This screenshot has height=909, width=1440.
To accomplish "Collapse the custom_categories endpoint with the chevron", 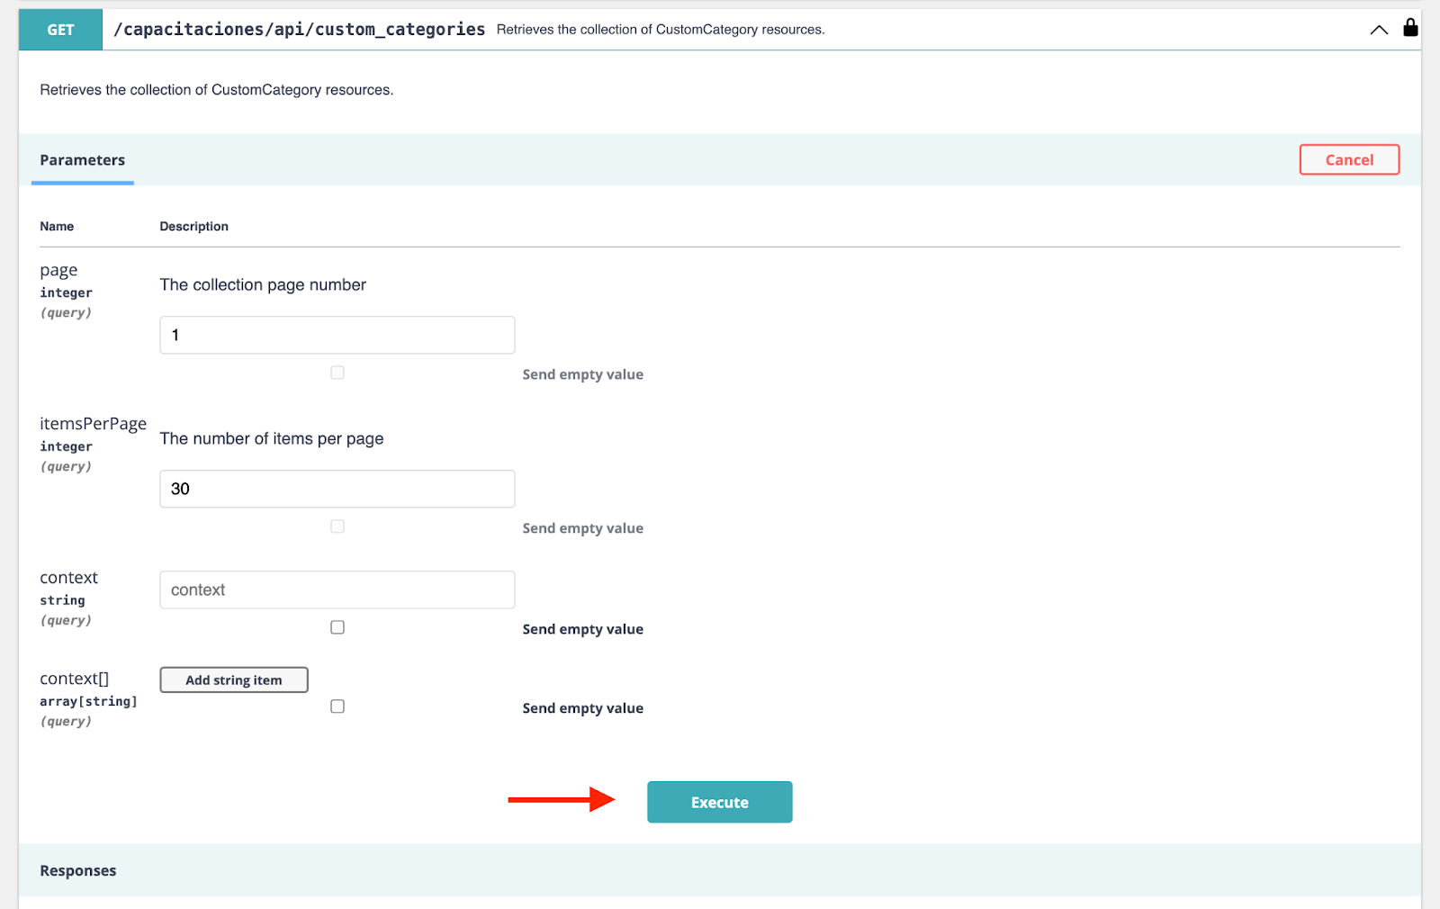I will click(x=1378, y=30).
